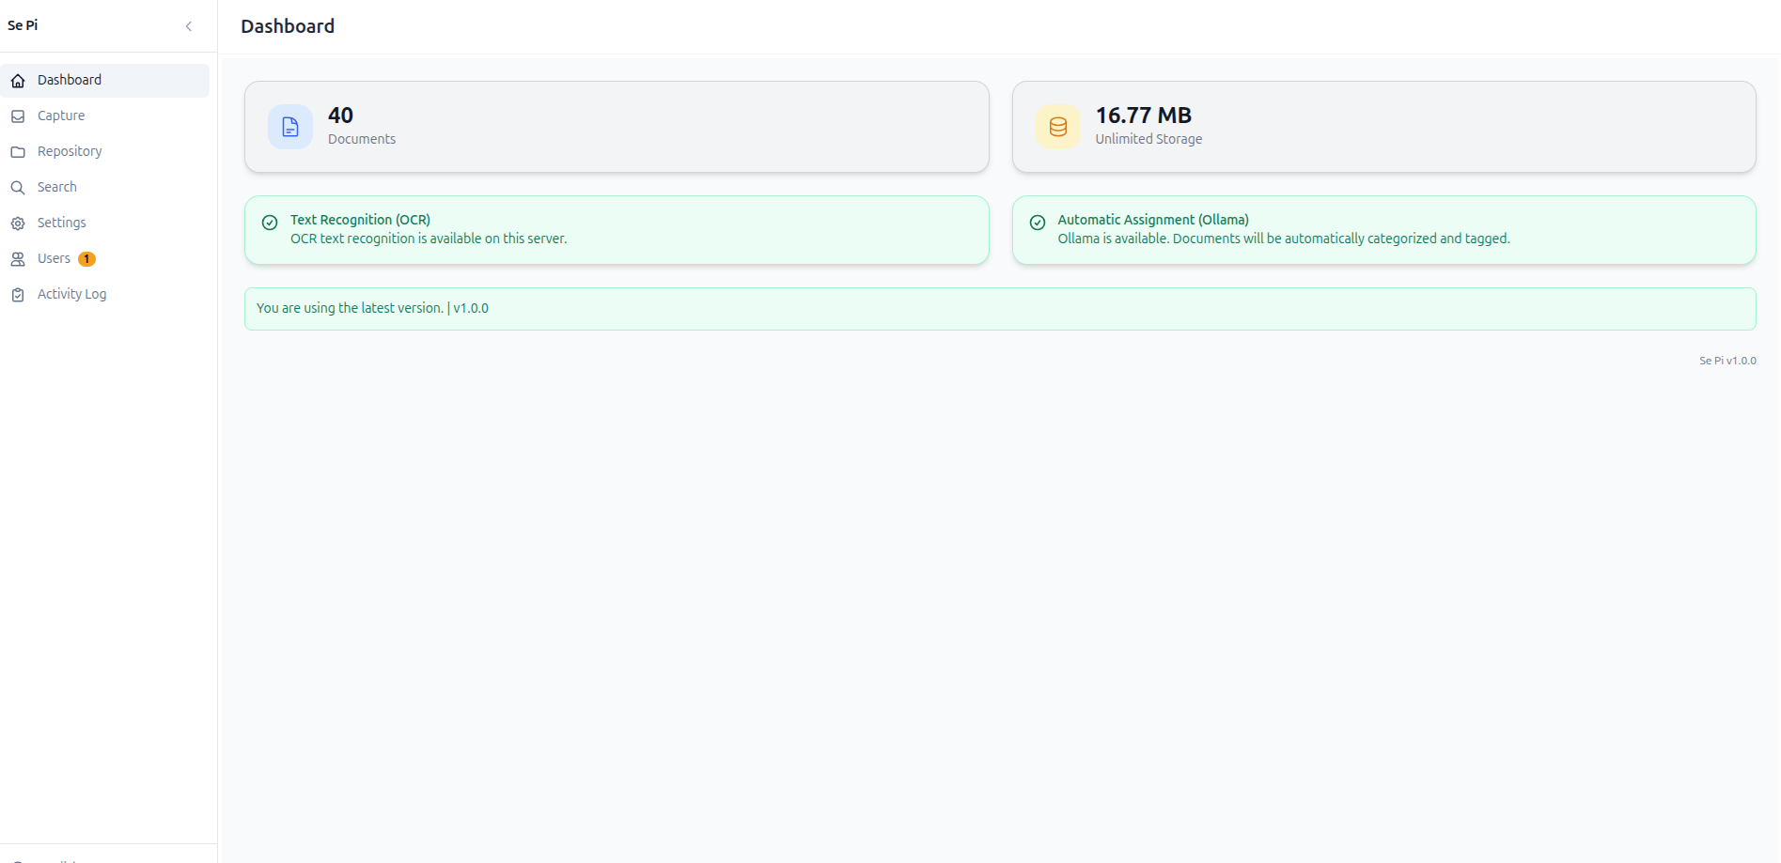Click the latest version notice banner
The height and width of the screenshot is (863, 1781).
coord(1000,309)
